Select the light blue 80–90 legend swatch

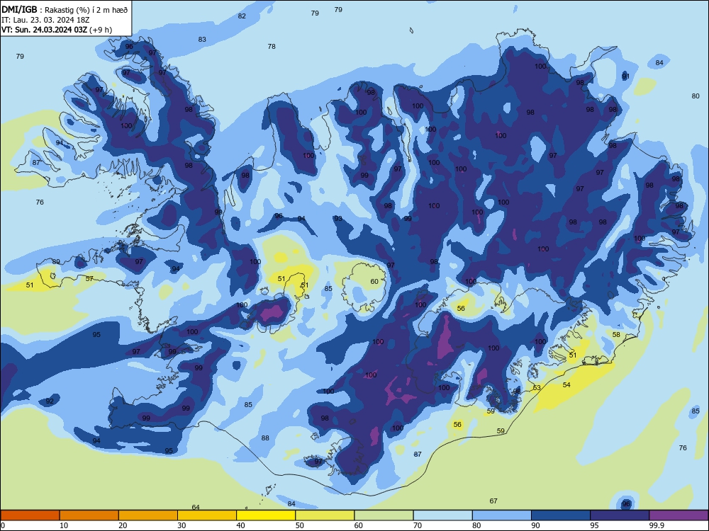click(502, 515)
